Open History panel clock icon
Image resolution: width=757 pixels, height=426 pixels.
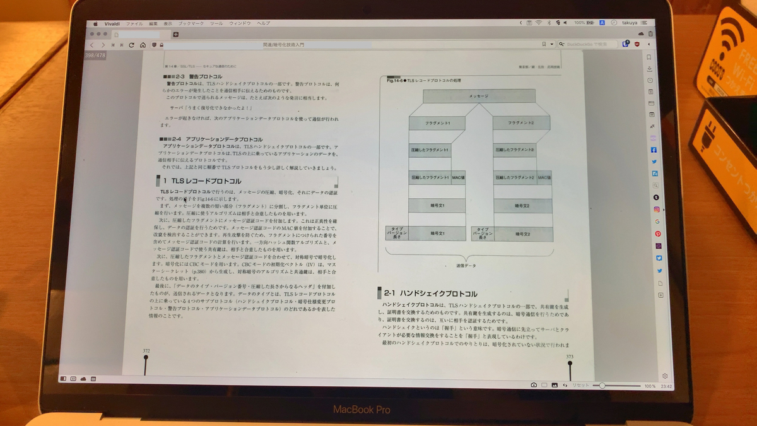[651, 80]
